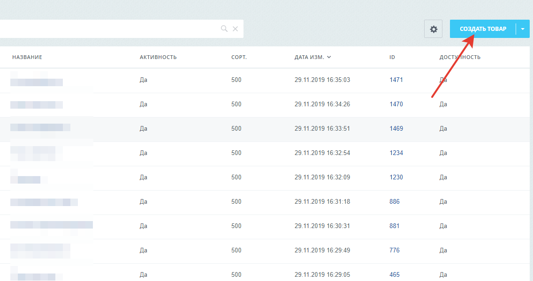Follow the ID link 881

[394, 226]
